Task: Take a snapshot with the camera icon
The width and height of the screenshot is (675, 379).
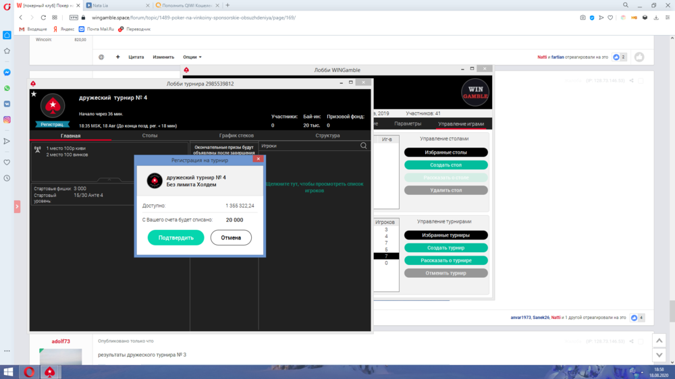Action: 583,18
